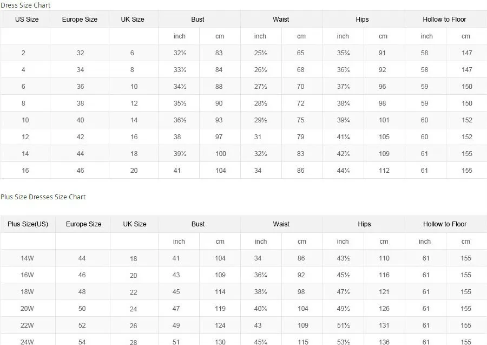This screenshot has height=345, width=487.
Task: Click the 'Dress Size Chart' heading
Action: [x=26, y=5]
